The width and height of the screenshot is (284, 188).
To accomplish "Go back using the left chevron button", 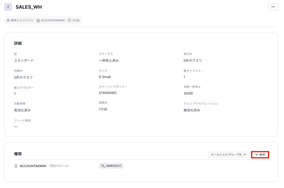I will point(8,7).
